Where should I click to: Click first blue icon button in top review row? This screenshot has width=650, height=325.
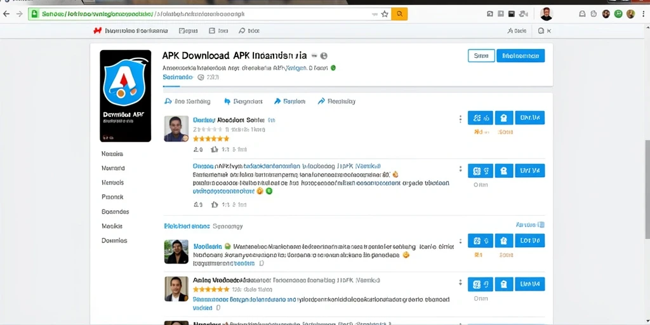[x=481, y=117]
